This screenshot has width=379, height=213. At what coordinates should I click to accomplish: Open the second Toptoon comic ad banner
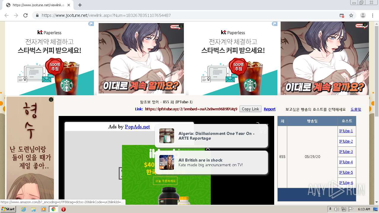(x=325, y=58)
